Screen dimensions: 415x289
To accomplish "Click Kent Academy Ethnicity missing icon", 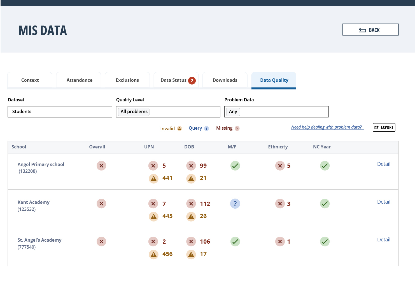I will point(280,204).
